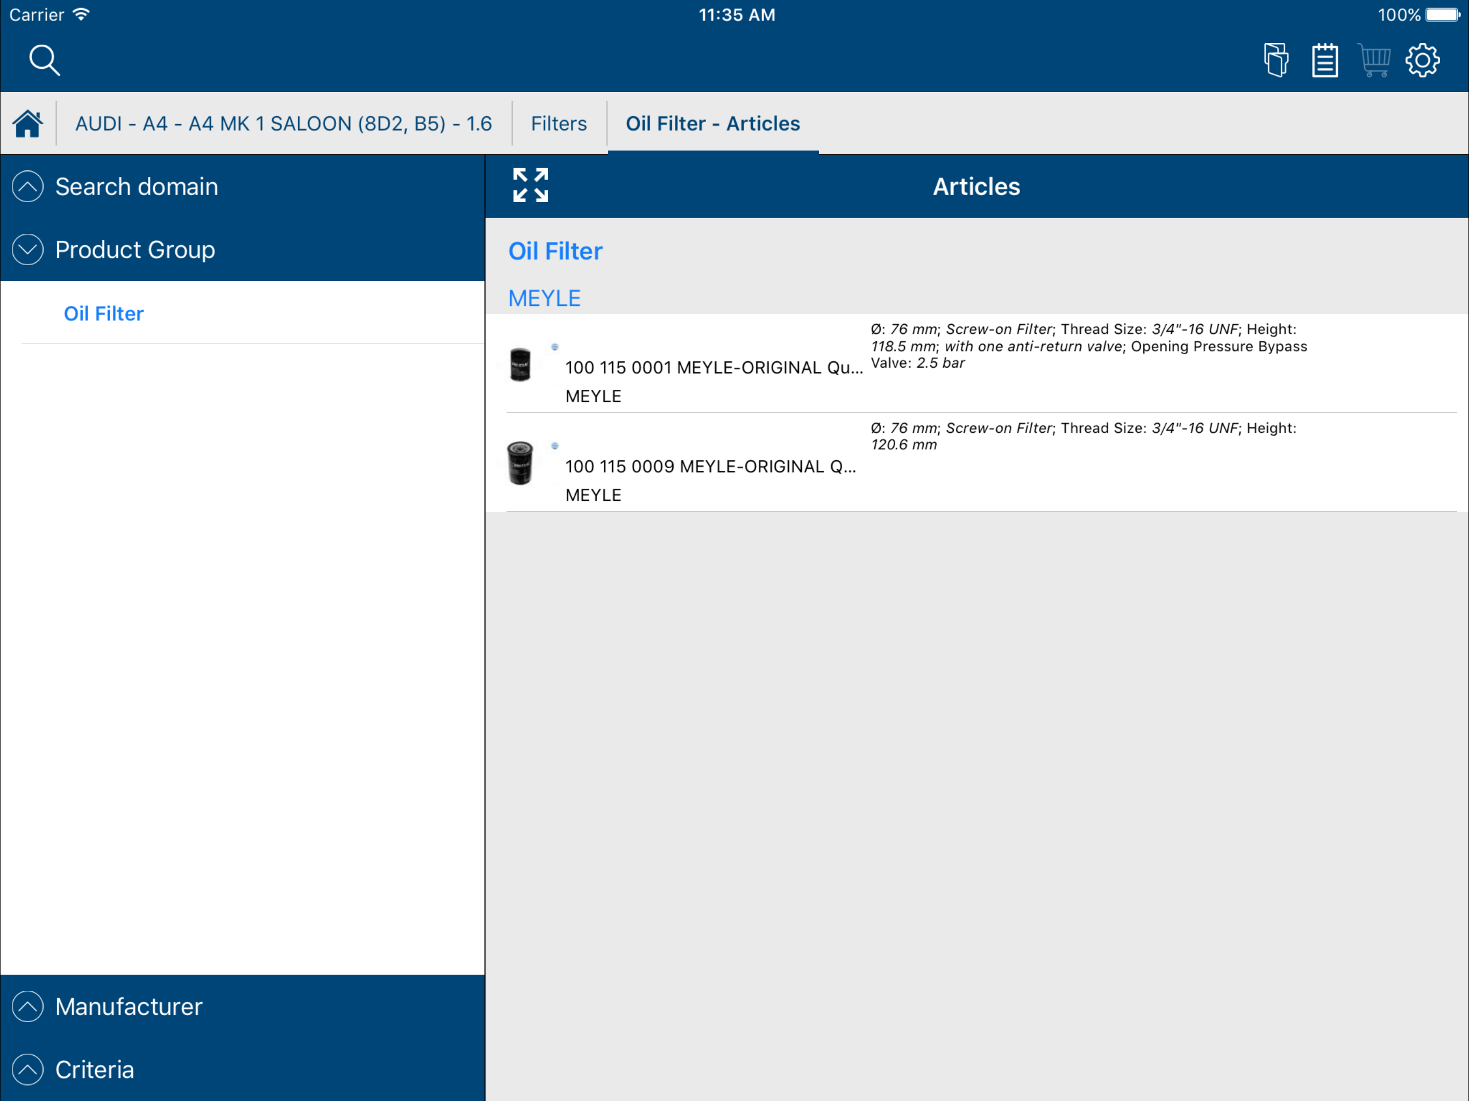
Task: Collapse the Product Group section chevron
Action: (28, 249)
